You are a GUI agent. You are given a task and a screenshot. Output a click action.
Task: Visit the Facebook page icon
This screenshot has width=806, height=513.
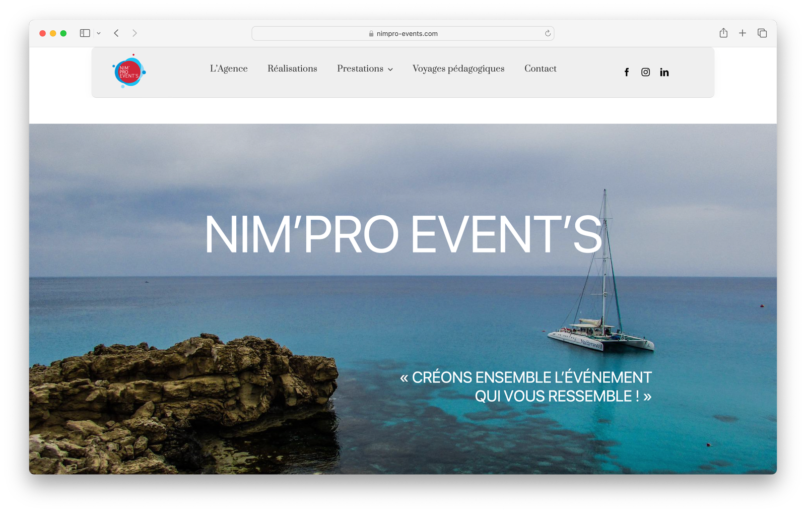click(627, 72)
